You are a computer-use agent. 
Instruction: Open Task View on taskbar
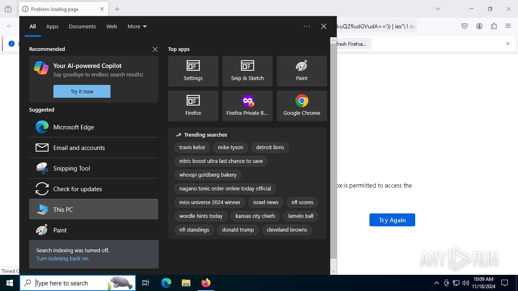[x=146, y=283]
